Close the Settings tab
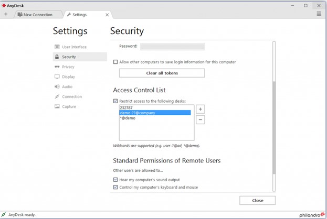This screenshot has width=327, height=219. coord(107,15)
